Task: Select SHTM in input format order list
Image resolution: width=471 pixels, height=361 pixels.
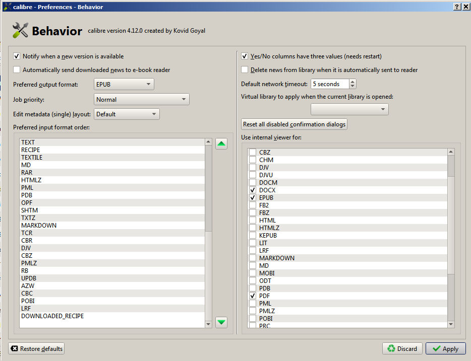Action: [x=112, y=210]
